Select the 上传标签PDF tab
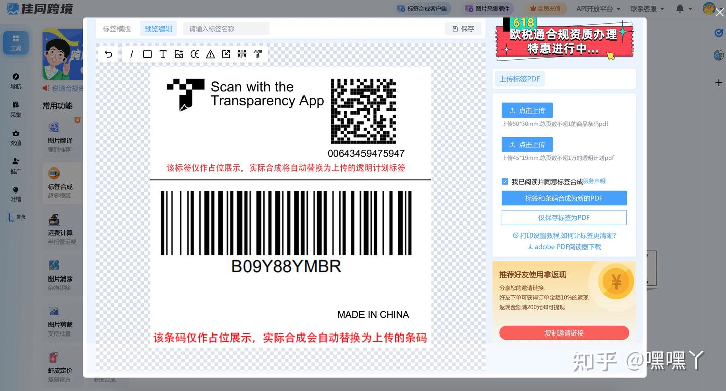Viewport: 726px width, 391px height. (x=520, y=79)
